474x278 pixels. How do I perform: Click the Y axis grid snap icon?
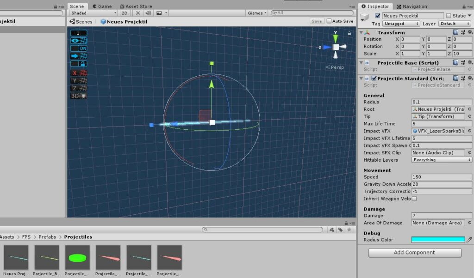[79, 80]
